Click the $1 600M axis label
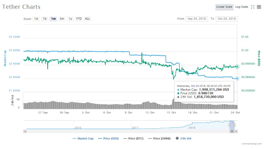This screenshot has height=148, width=264. [x=14, y=90]
